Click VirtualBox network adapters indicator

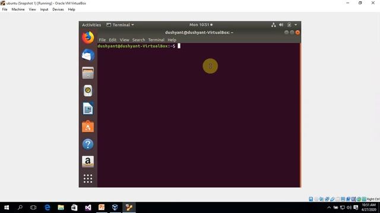(327, 199)
